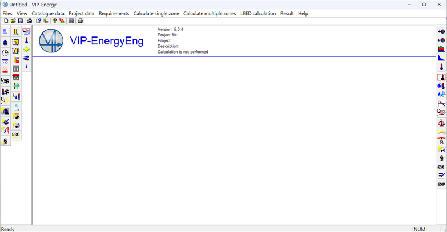Viewport: 447px width, 232px height.
Task: Click the balance scale icon on right
Action: click(441, 123)
